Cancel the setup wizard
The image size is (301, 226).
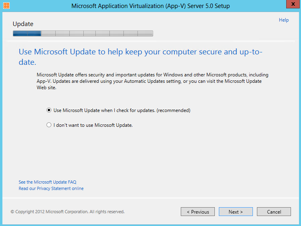(274, 212)
